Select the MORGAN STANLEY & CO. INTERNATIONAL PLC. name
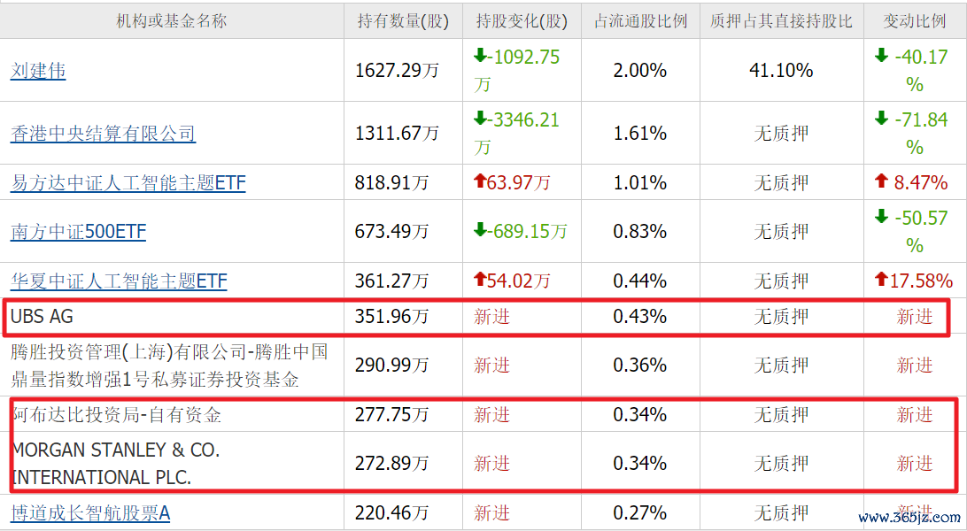The height and width of the screenshot is (531, 967). click(116, 463)
